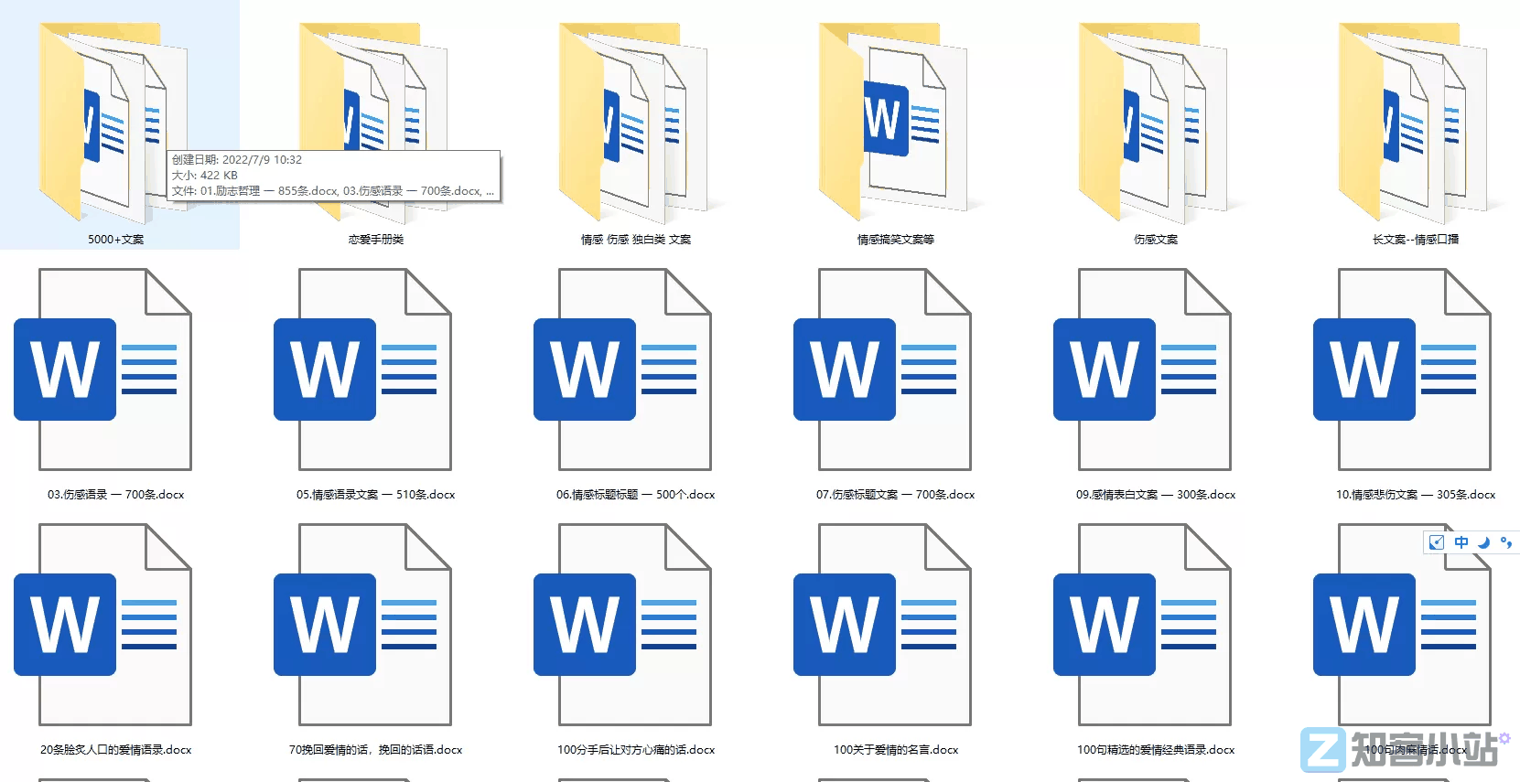Select the 100句肉麻情话.docx Word icon
Screen dimensions: 1520x782
(1402, 625)
